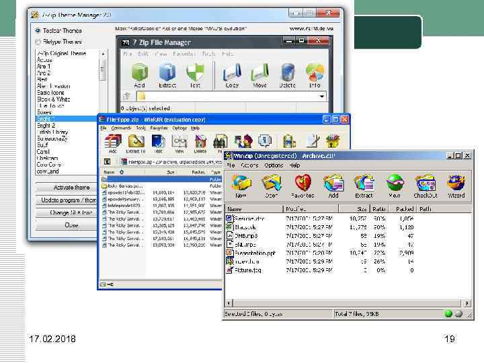Screen dimensions: 484x363
Task: Click the up-level arrow icon in 7-Zip File Manager
Action: (126, 96)
